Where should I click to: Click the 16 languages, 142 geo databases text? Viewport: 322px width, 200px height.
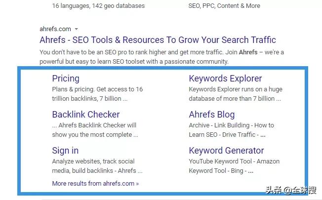tap(99, 6)
